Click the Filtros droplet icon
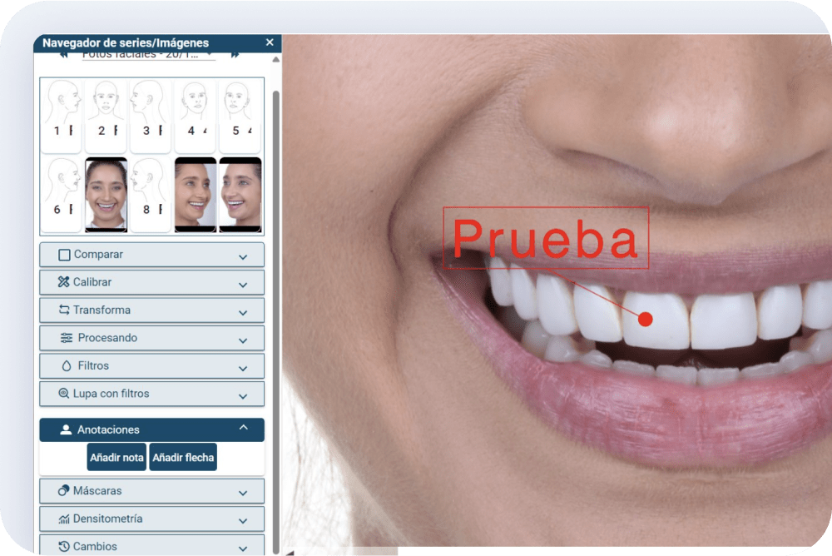 tap(67, 366)
